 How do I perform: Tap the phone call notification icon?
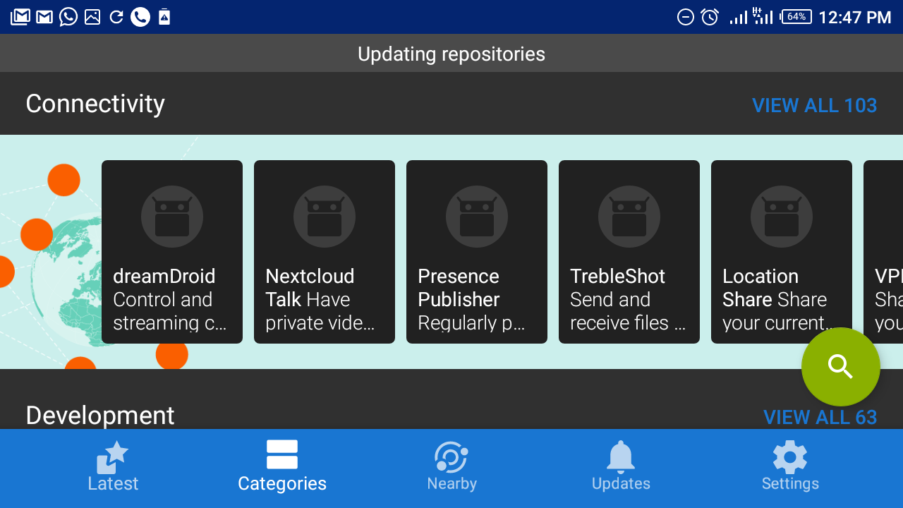[x=140, y=17]
